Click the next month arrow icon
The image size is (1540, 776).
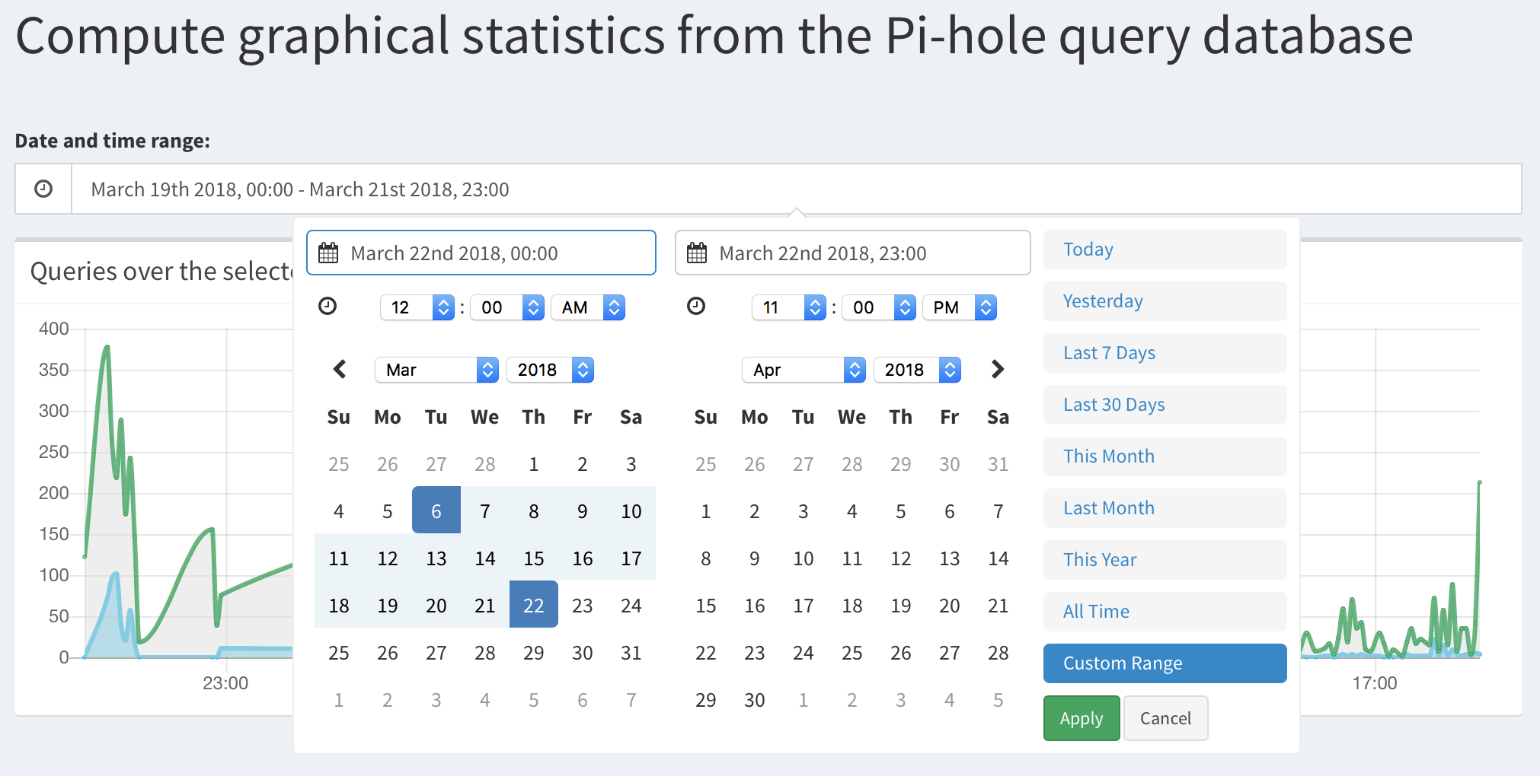pos(998,370)
